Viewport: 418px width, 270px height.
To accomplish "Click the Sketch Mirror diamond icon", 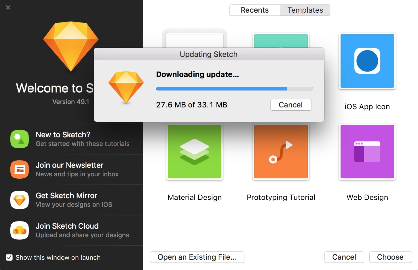I will (x=20, y=200).
